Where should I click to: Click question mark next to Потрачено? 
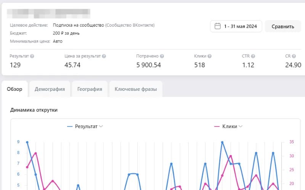(x=162, y=56)
